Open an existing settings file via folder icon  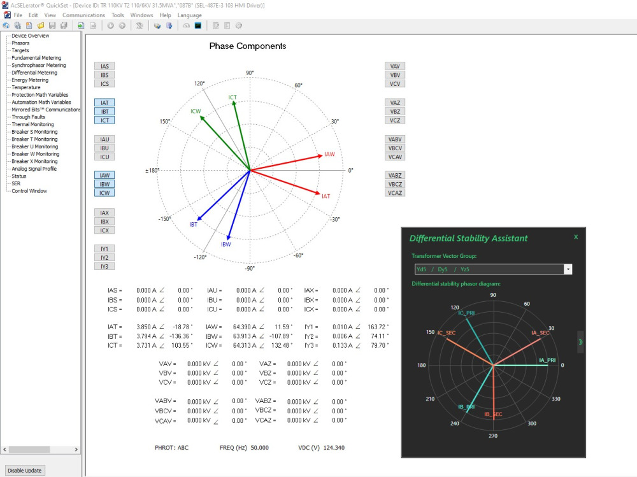pyautogui.click(x=40, y=25)
